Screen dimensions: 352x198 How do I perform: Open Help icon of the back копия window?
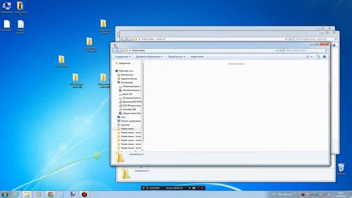click(334, 45)
